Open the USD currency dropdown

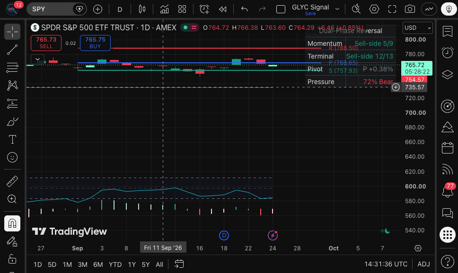click(x=418, y=28)
